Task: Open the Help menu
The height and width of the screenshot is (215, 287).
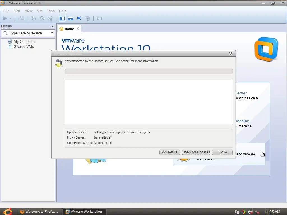Action: [x=63, y=11]
